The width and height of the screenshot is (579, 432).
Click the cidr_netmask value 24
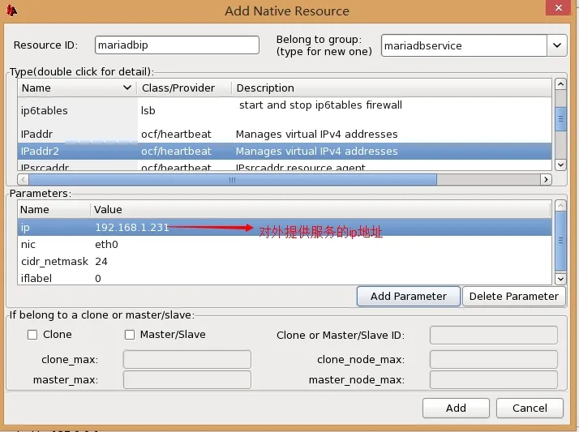point(101,262)
